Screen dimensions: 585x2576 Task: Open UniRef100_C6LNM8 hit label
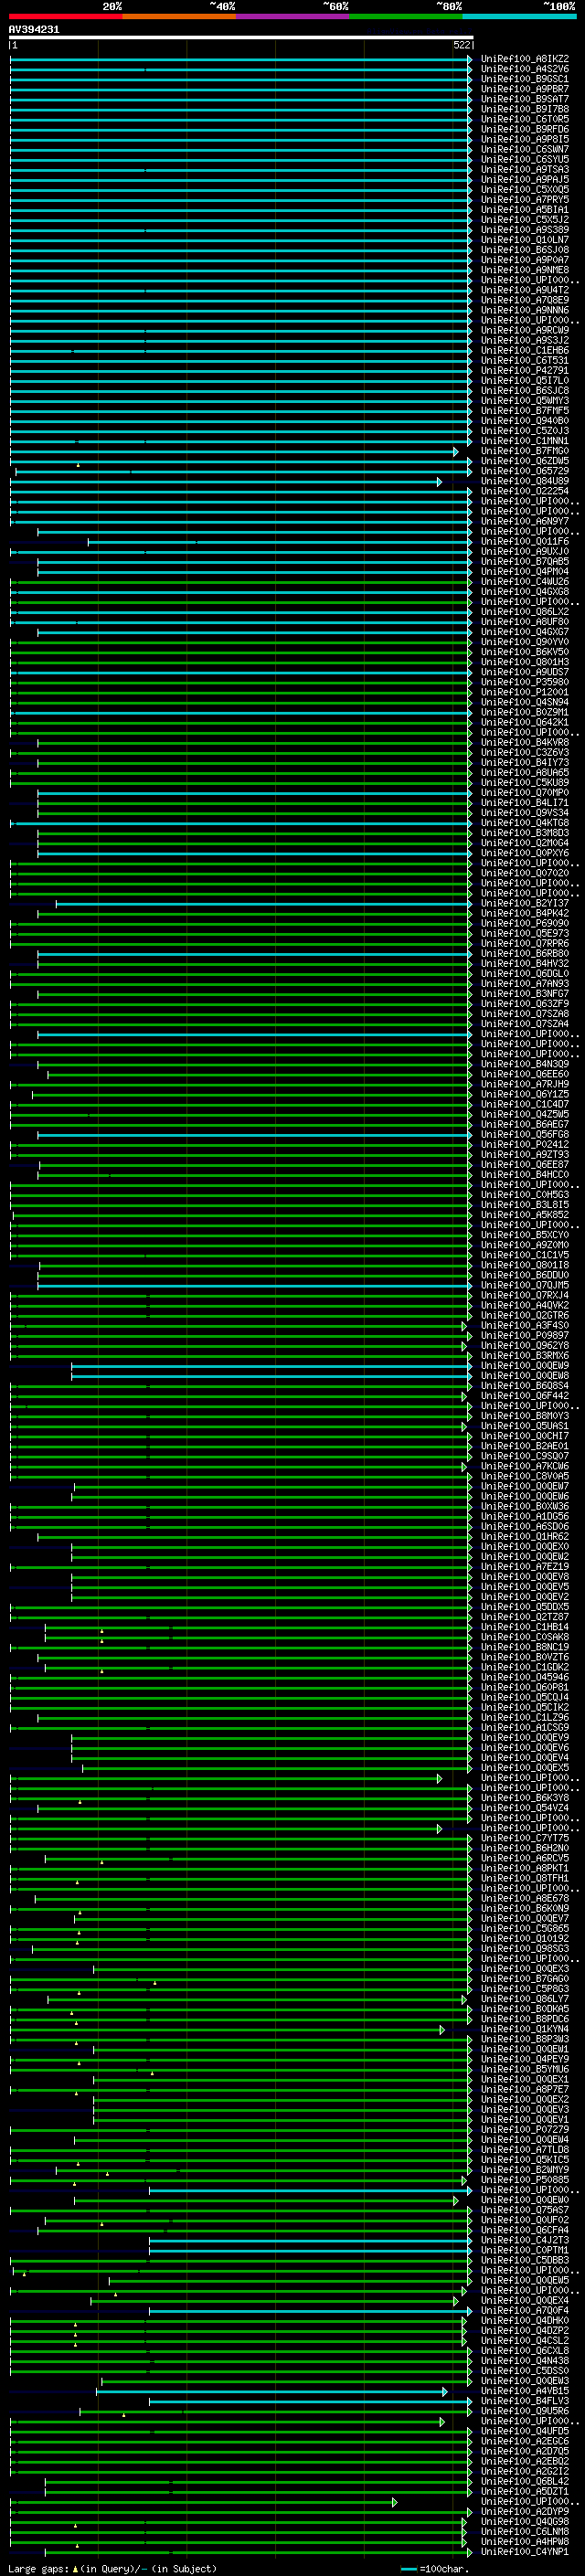tap(524, 2533)
